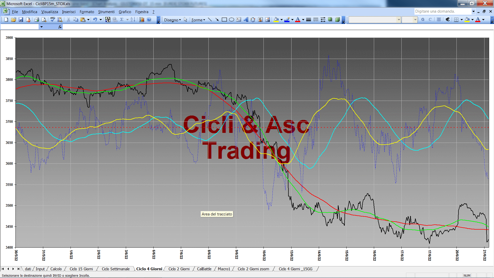This screenshot has width=494, height=278.
Task: Click the fx insert function button
Action: tap(60, 27)
